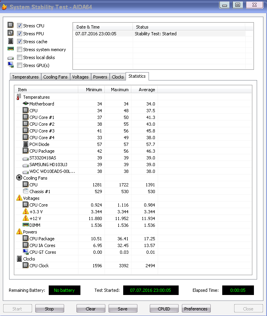The height and width of the screenshot is (316, 267).
Task: Click the PCH Diode chip icon
Action: [26, 144]
